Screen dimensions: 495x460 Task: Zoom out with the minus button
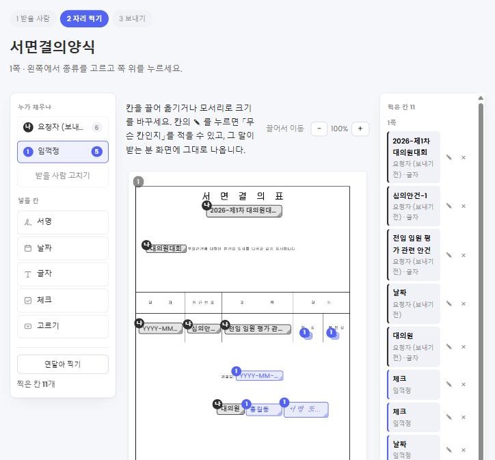[319, 128]
